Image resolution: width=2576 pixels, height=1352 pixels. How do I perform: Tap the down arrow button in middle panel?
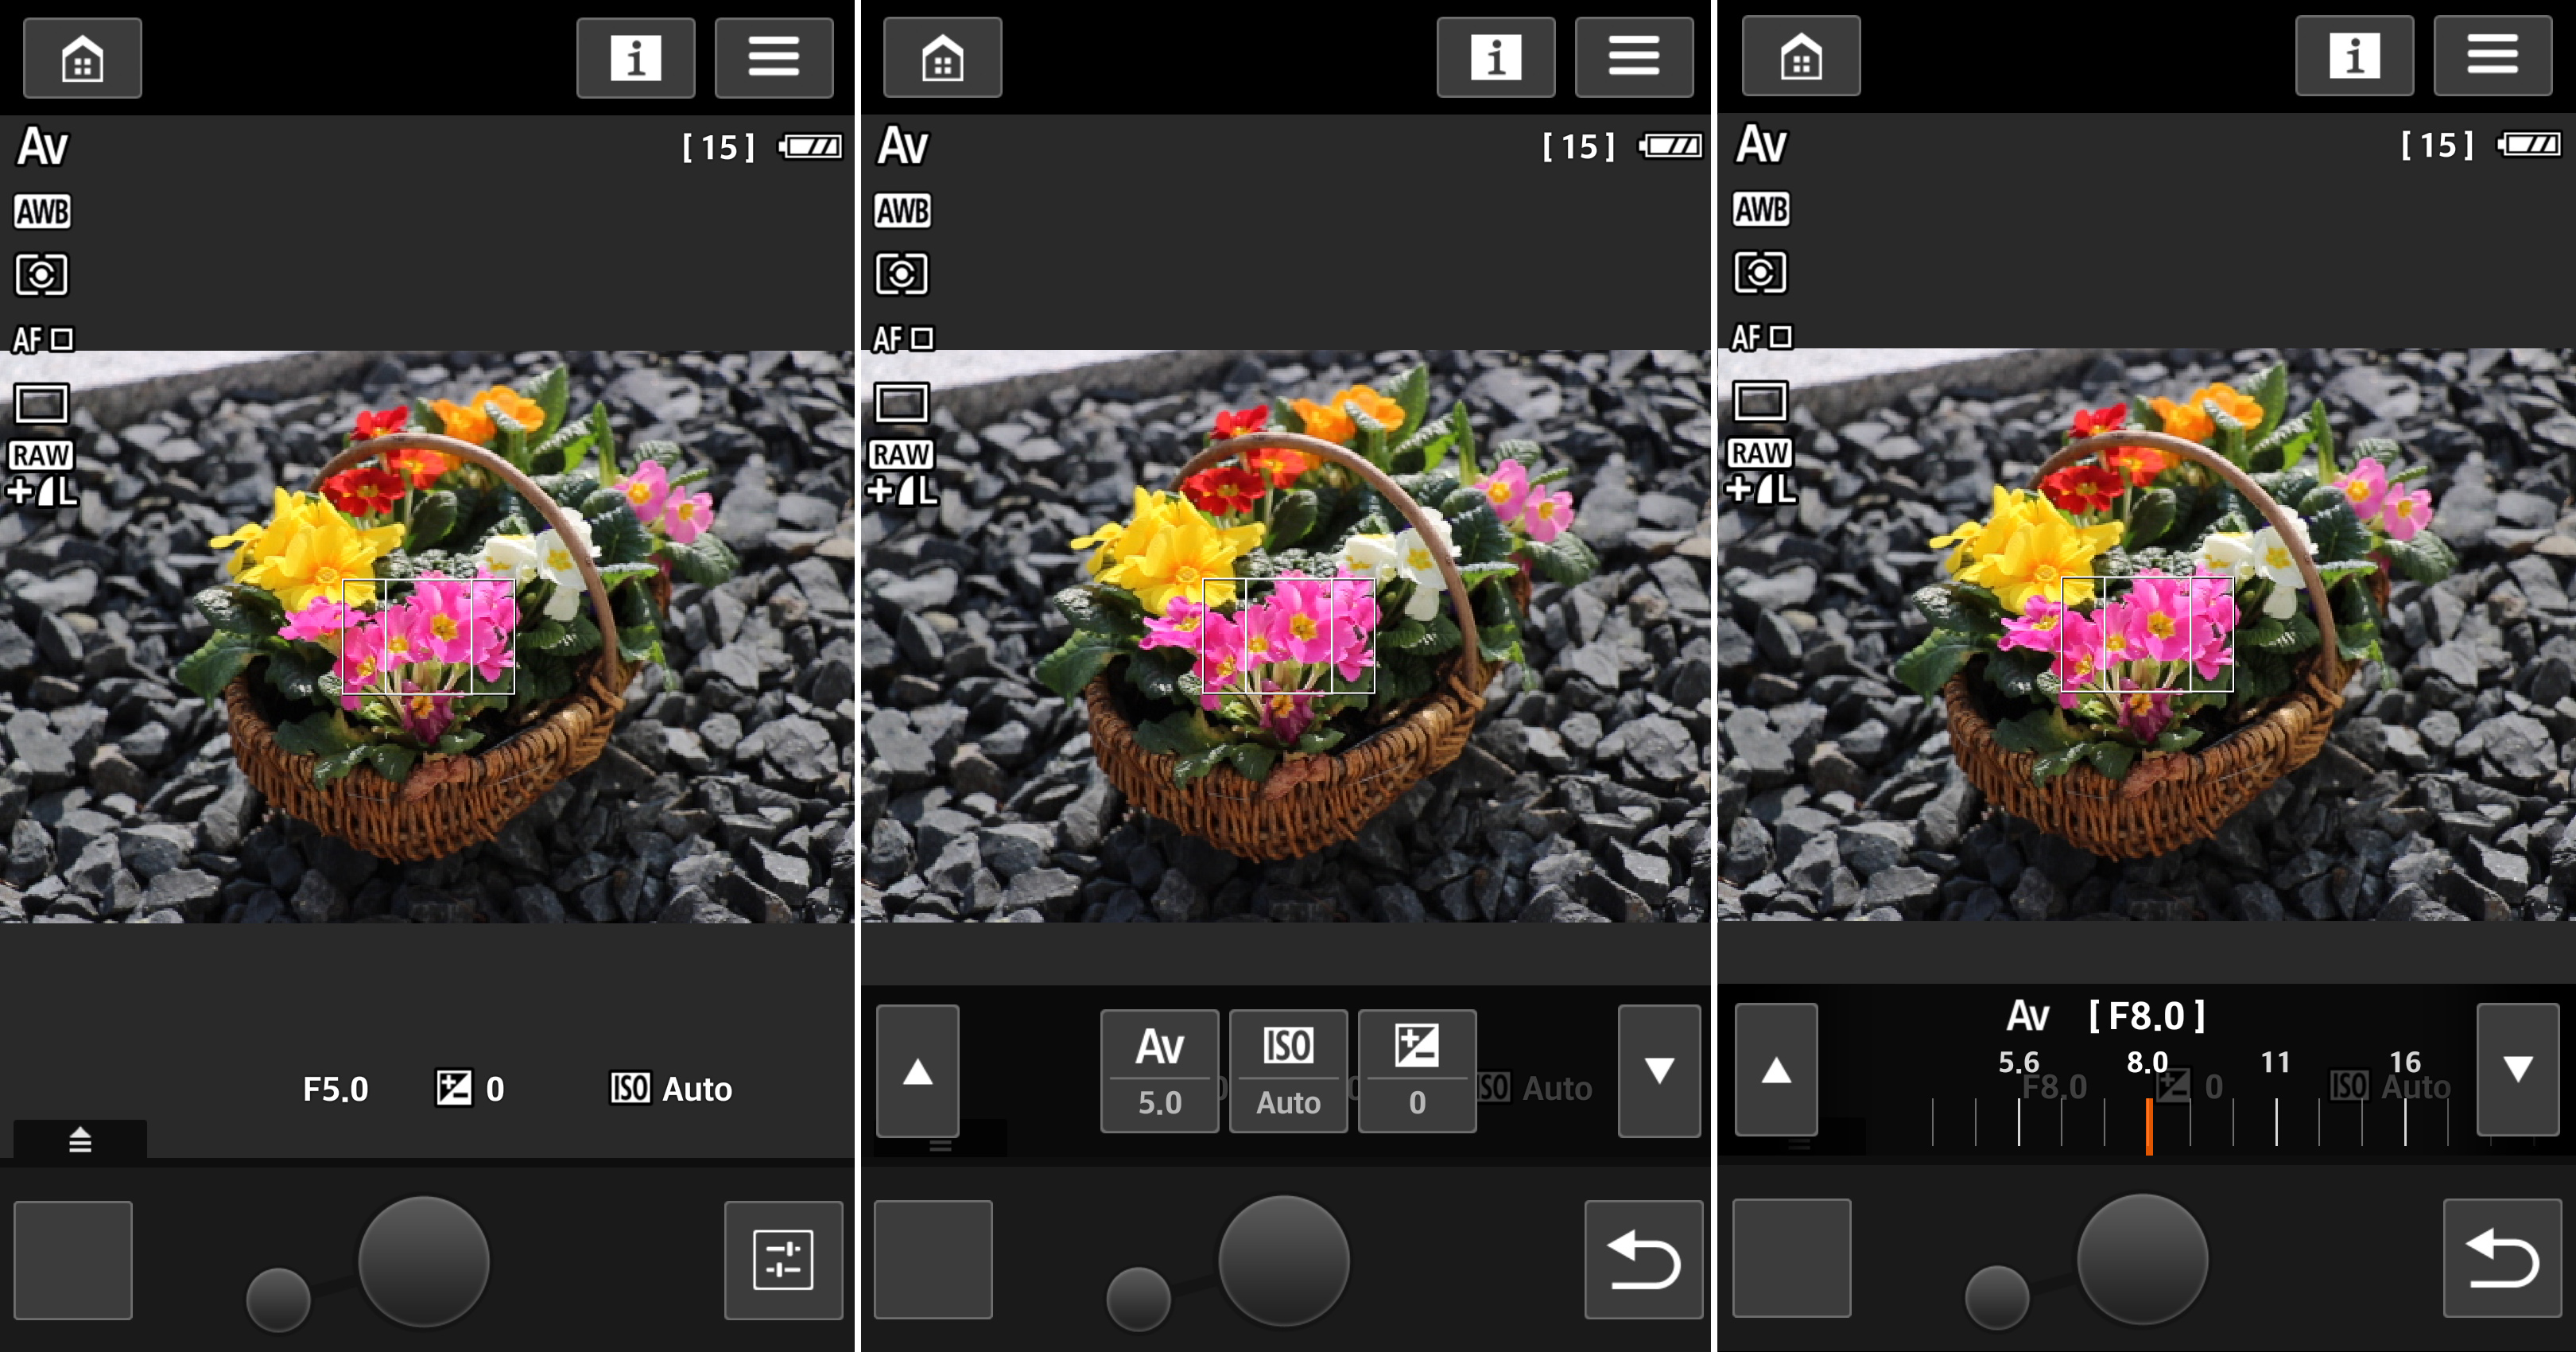tap(1659, 1072)
